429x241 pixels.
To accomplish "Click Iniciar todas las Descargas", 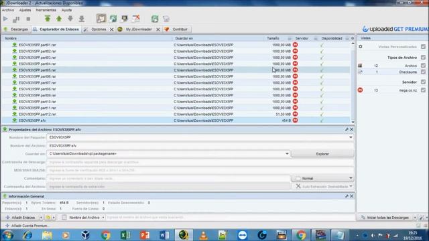I will pyautogui.click(x=385, y=218).
